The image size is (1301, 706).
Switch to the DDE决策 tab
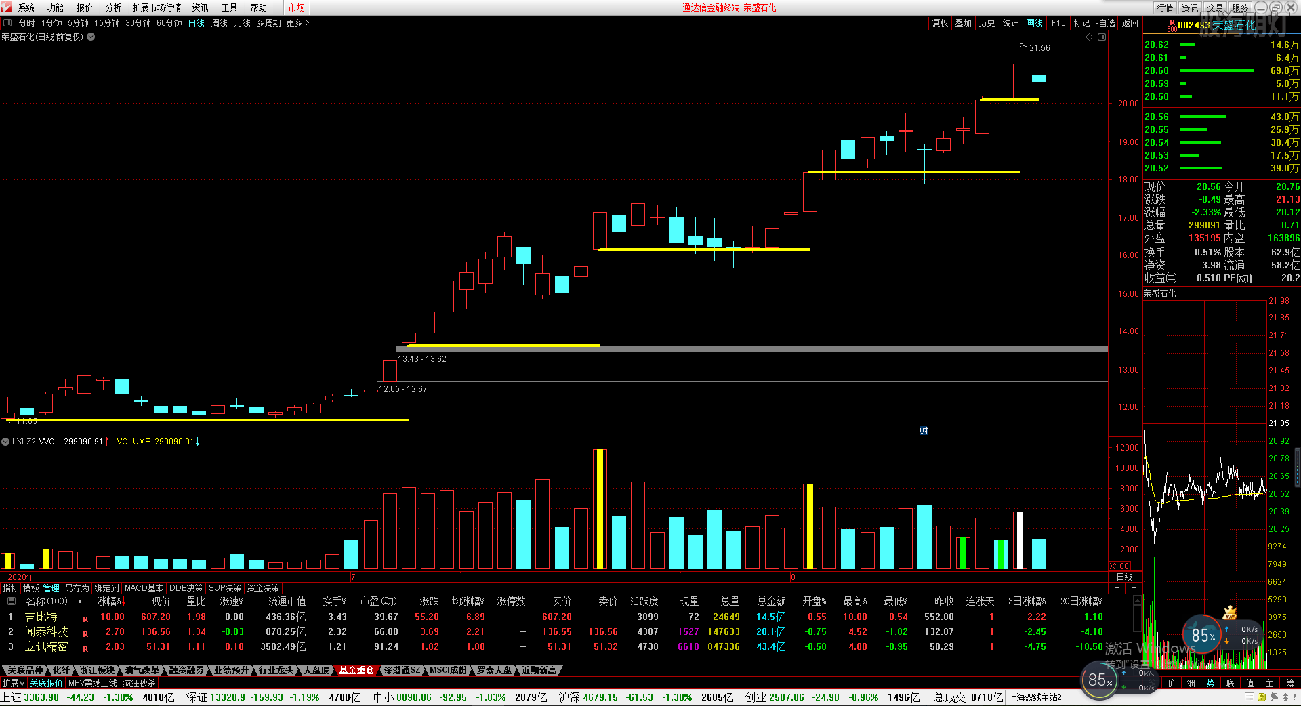coord(186,588)
